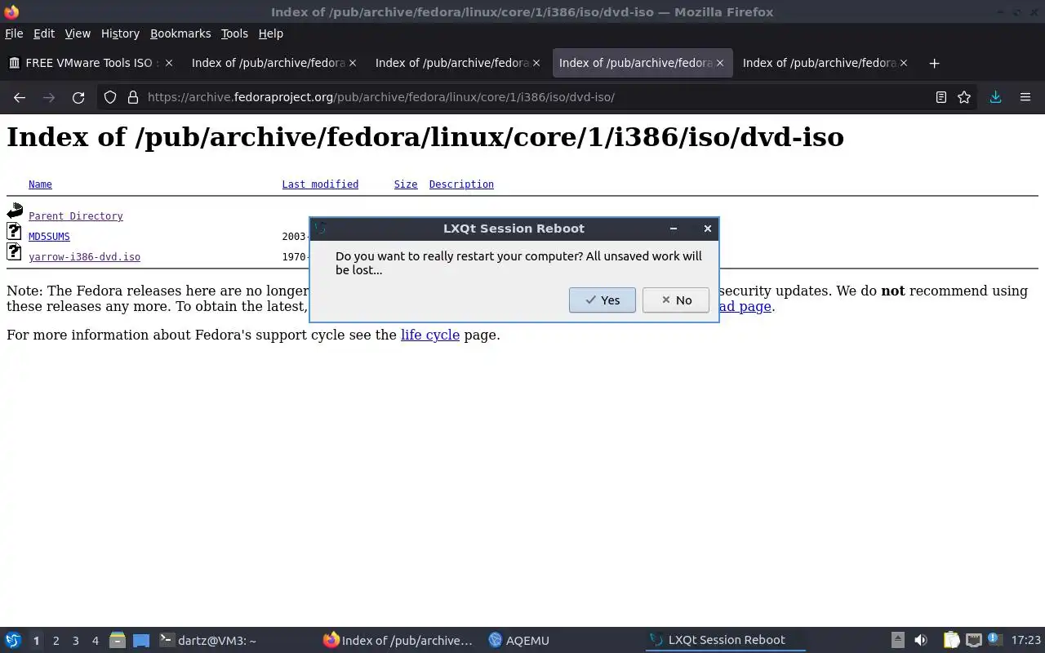
Task: Sort listing by Description column
Action: click(x=461, y=184)
